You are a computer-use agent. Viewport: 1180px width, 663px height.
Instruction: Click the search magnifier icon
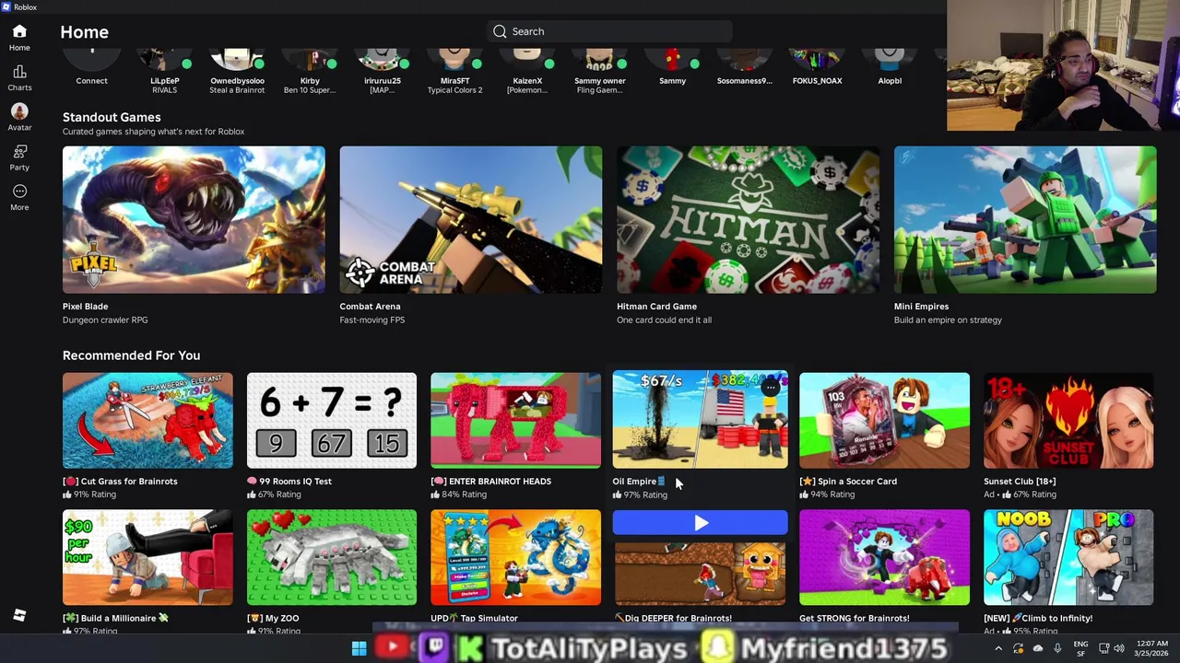click(500, 31)
